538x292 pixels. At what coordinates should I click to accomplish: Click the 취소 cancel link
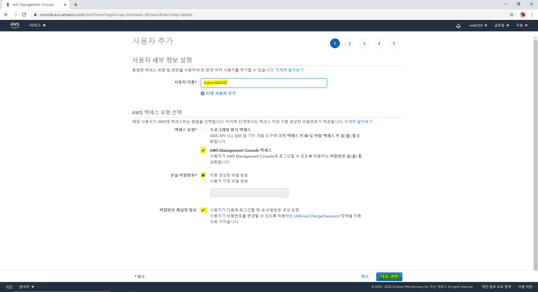[365, 277]
